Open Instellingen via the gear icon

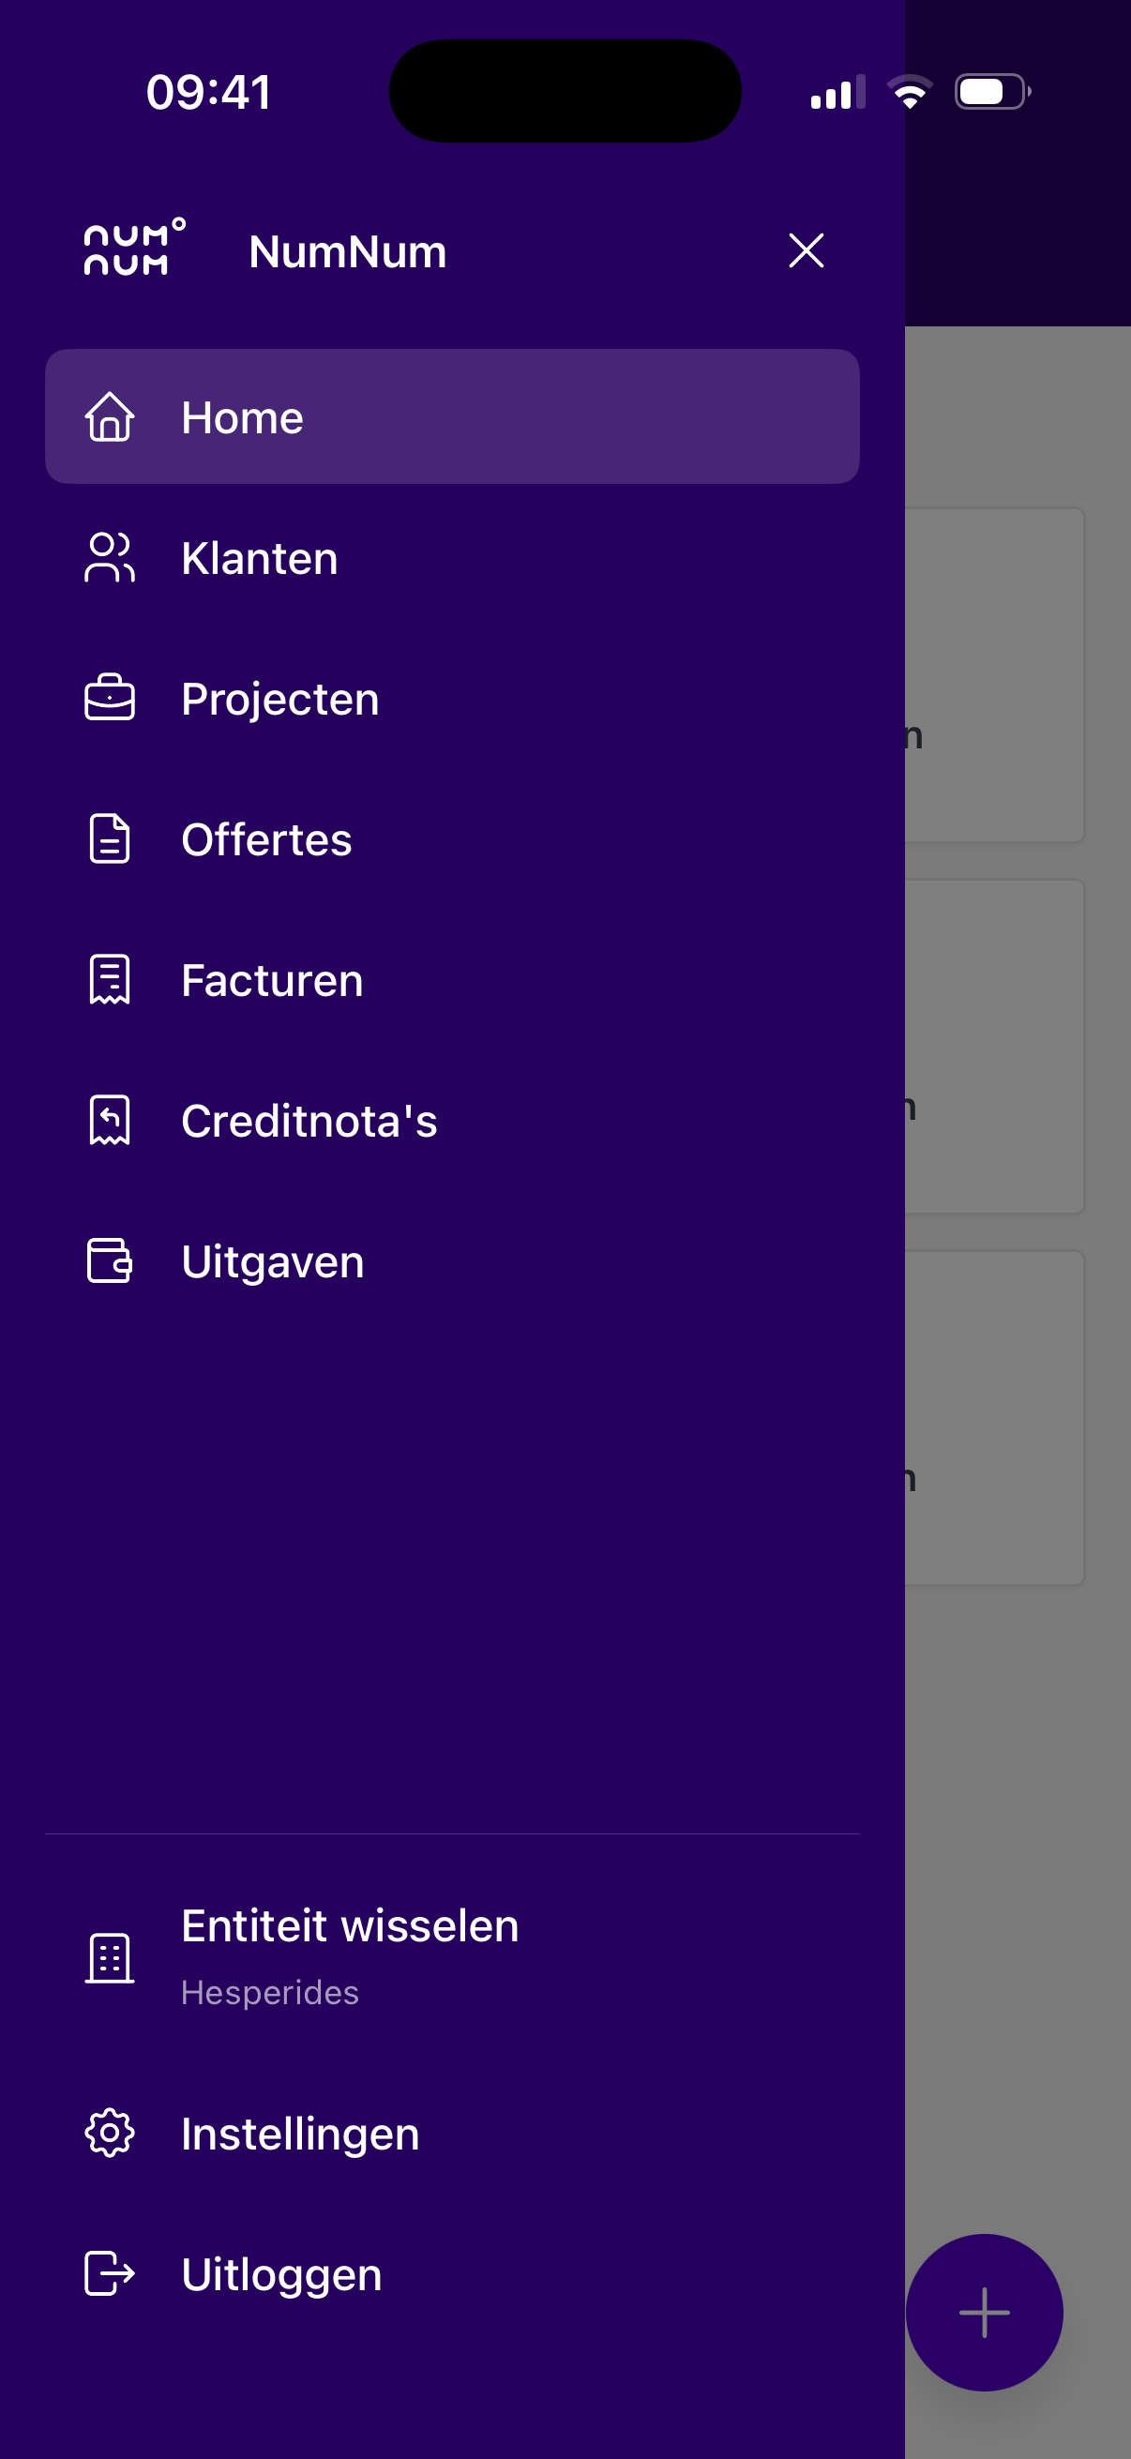(x=110, y=2133)
